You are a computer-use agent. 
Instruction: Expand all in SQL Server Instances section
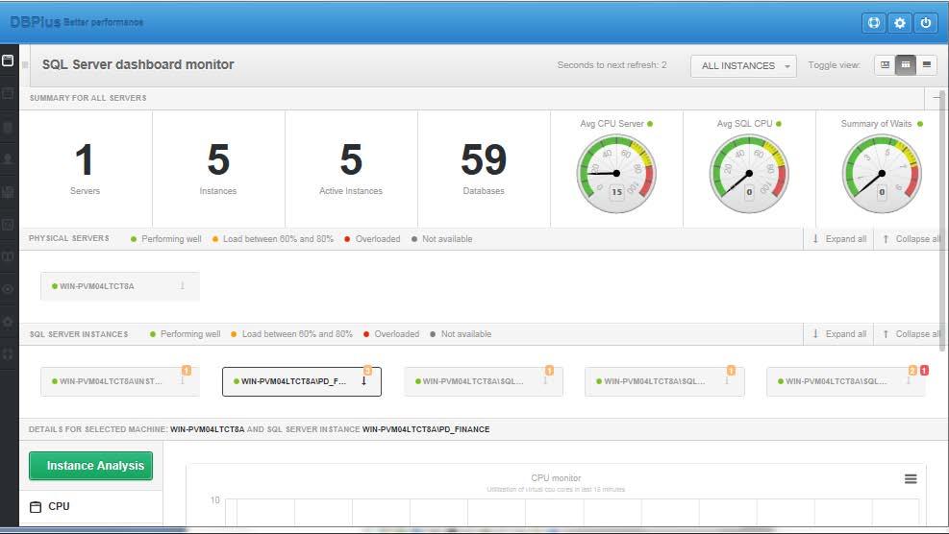[839, 334]
